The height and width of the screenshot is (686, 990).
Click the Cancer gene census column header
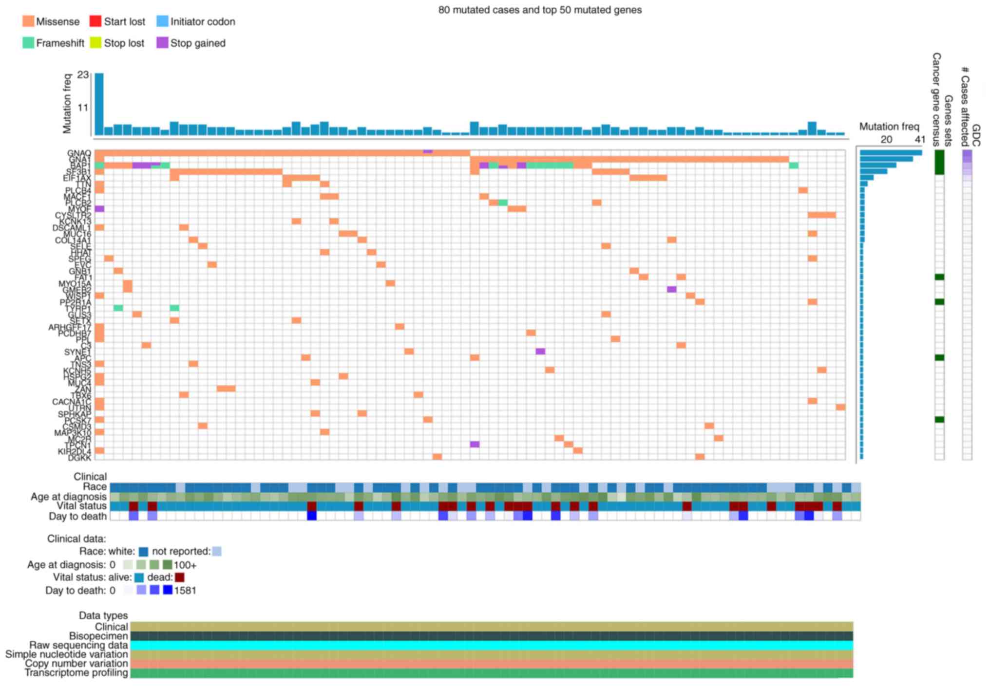(936, 100)
